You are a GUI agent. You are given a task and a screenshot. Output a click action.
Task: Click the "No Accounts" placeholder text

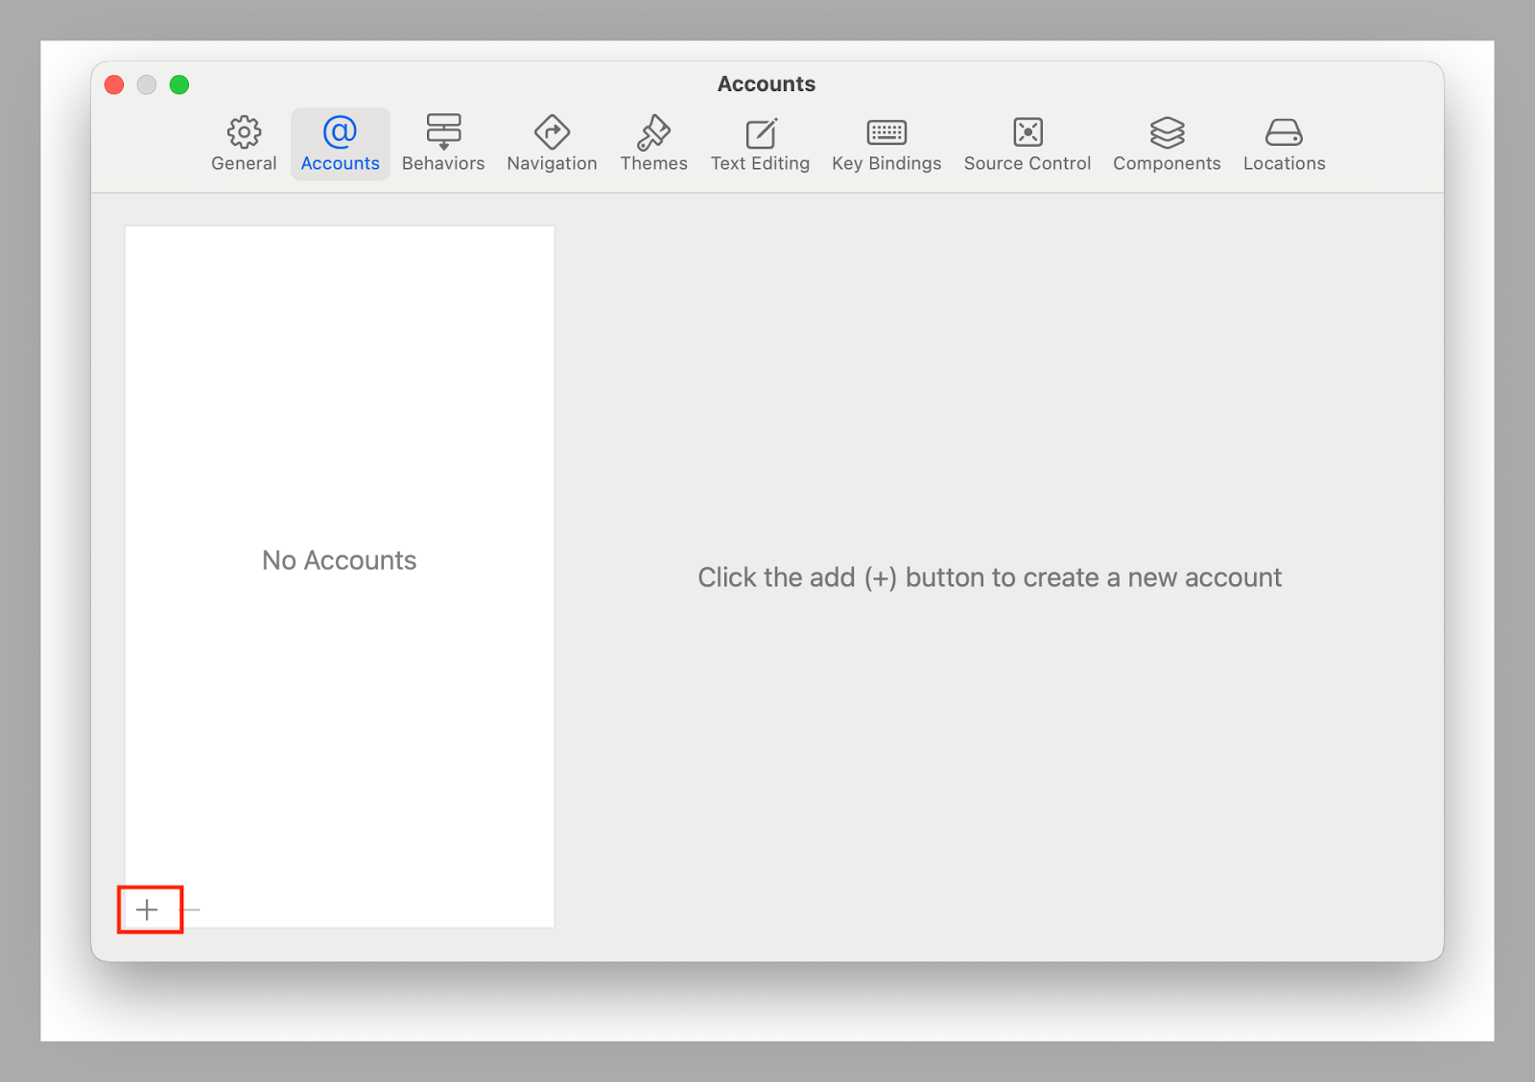click(x=340, y=560)
